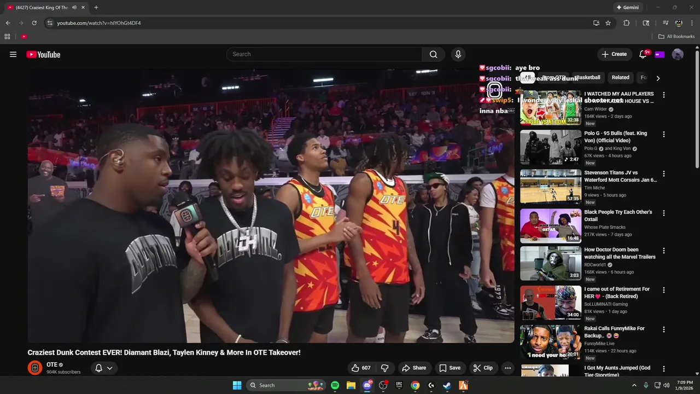Go back in browser history
700x394 pixels.
(x=8, y=23)
